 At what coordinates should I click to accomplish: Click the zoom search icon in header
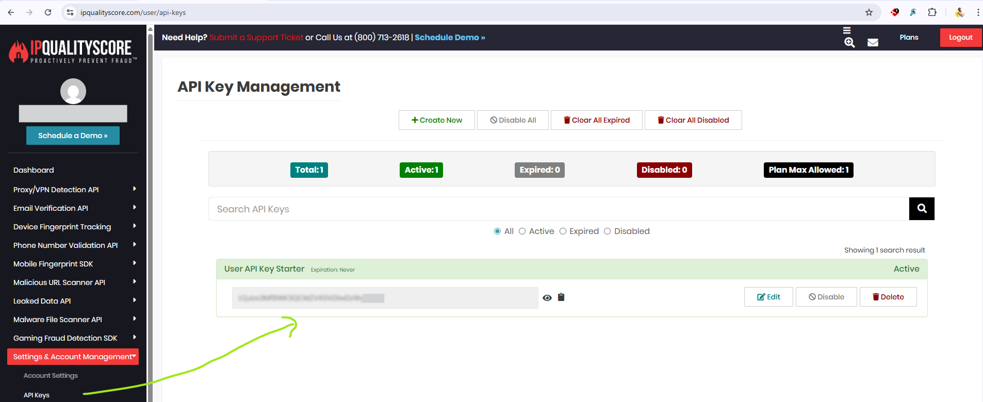tap(849, 43)
